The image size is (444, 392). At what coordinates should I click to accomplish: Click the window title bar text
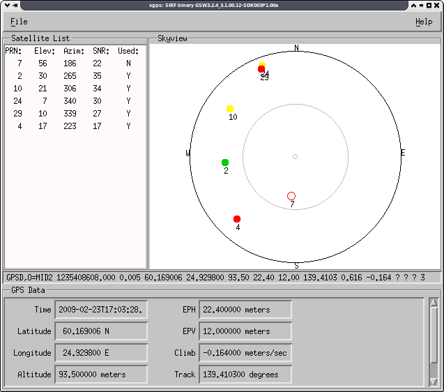pyautogui.click(x=214, y=5)
